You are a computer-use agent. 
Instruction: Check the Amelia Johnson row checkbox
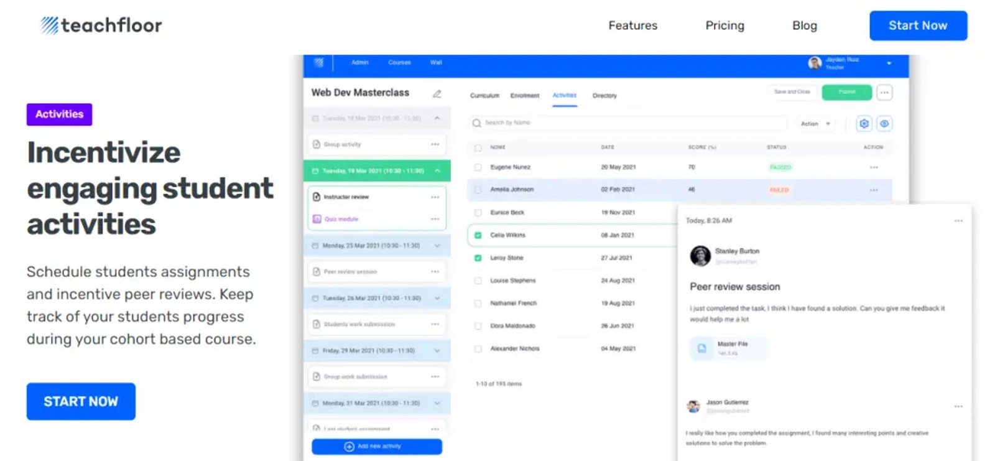pos(478,190)
